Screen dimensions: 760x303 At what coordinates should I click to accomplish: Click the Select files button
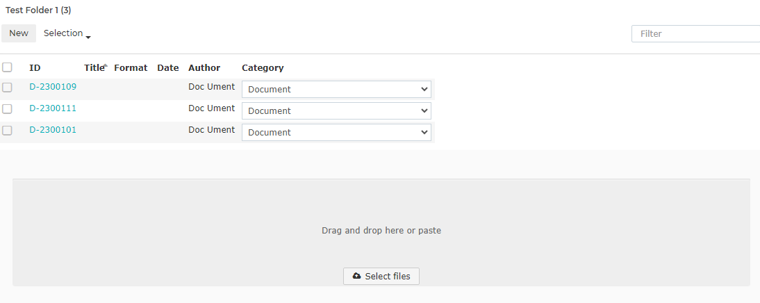pos(381,277)
